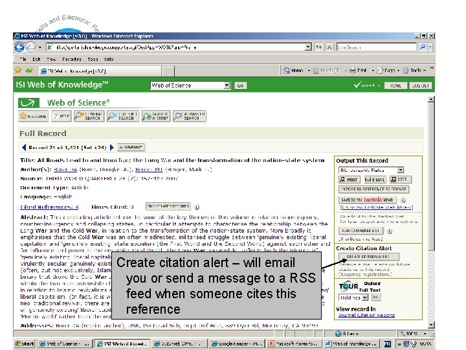The width and height of the screenshot is (466, 350).
Task: Click the Welcome button
Action: [x=33, y=116]
